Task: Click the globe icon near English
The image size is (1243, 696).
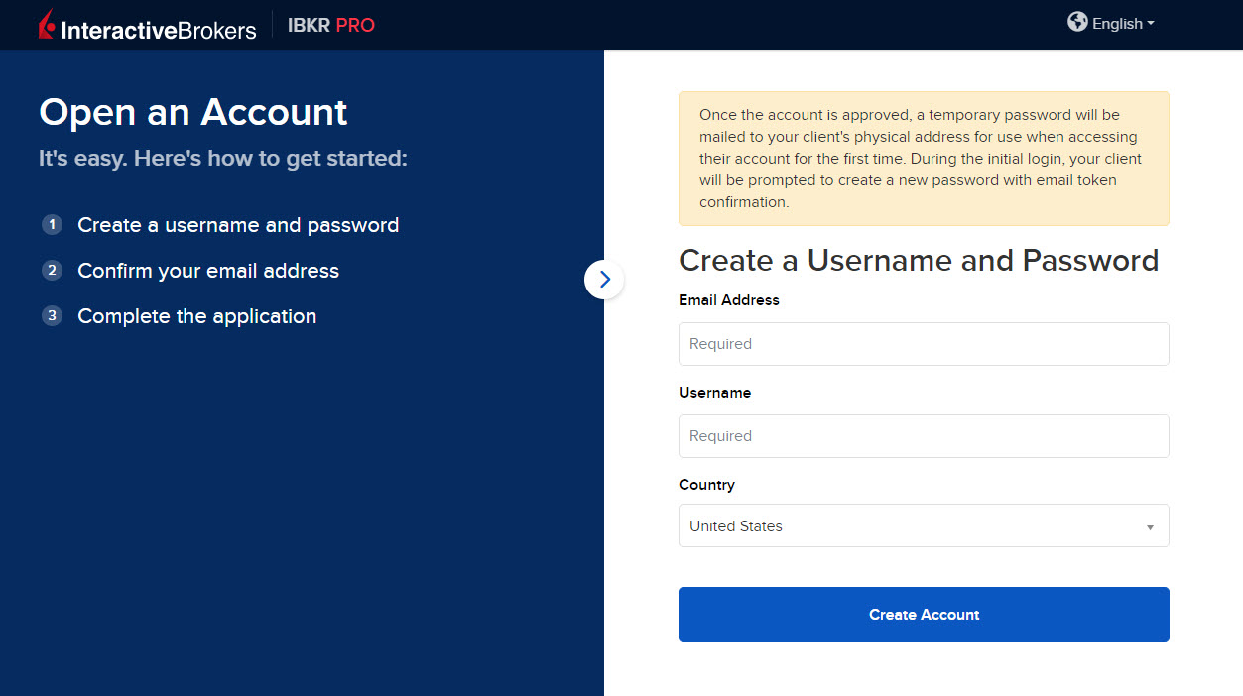Action: pyautogui.click(x=1077, y=22)
